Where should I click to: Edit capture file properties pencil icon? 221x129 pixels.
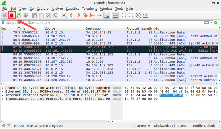point(9,125)
